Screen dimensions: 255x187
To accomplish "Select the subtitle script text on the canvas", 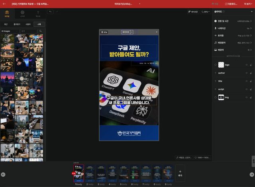I will 129,100.
